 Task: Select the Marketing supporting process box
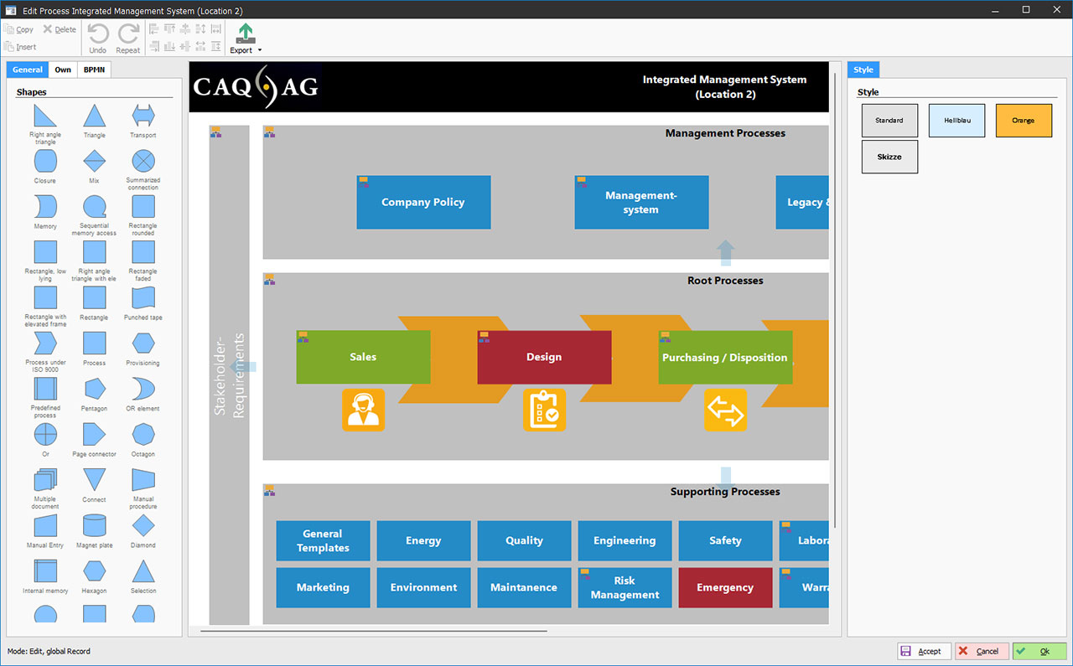[x=323, y=587]
